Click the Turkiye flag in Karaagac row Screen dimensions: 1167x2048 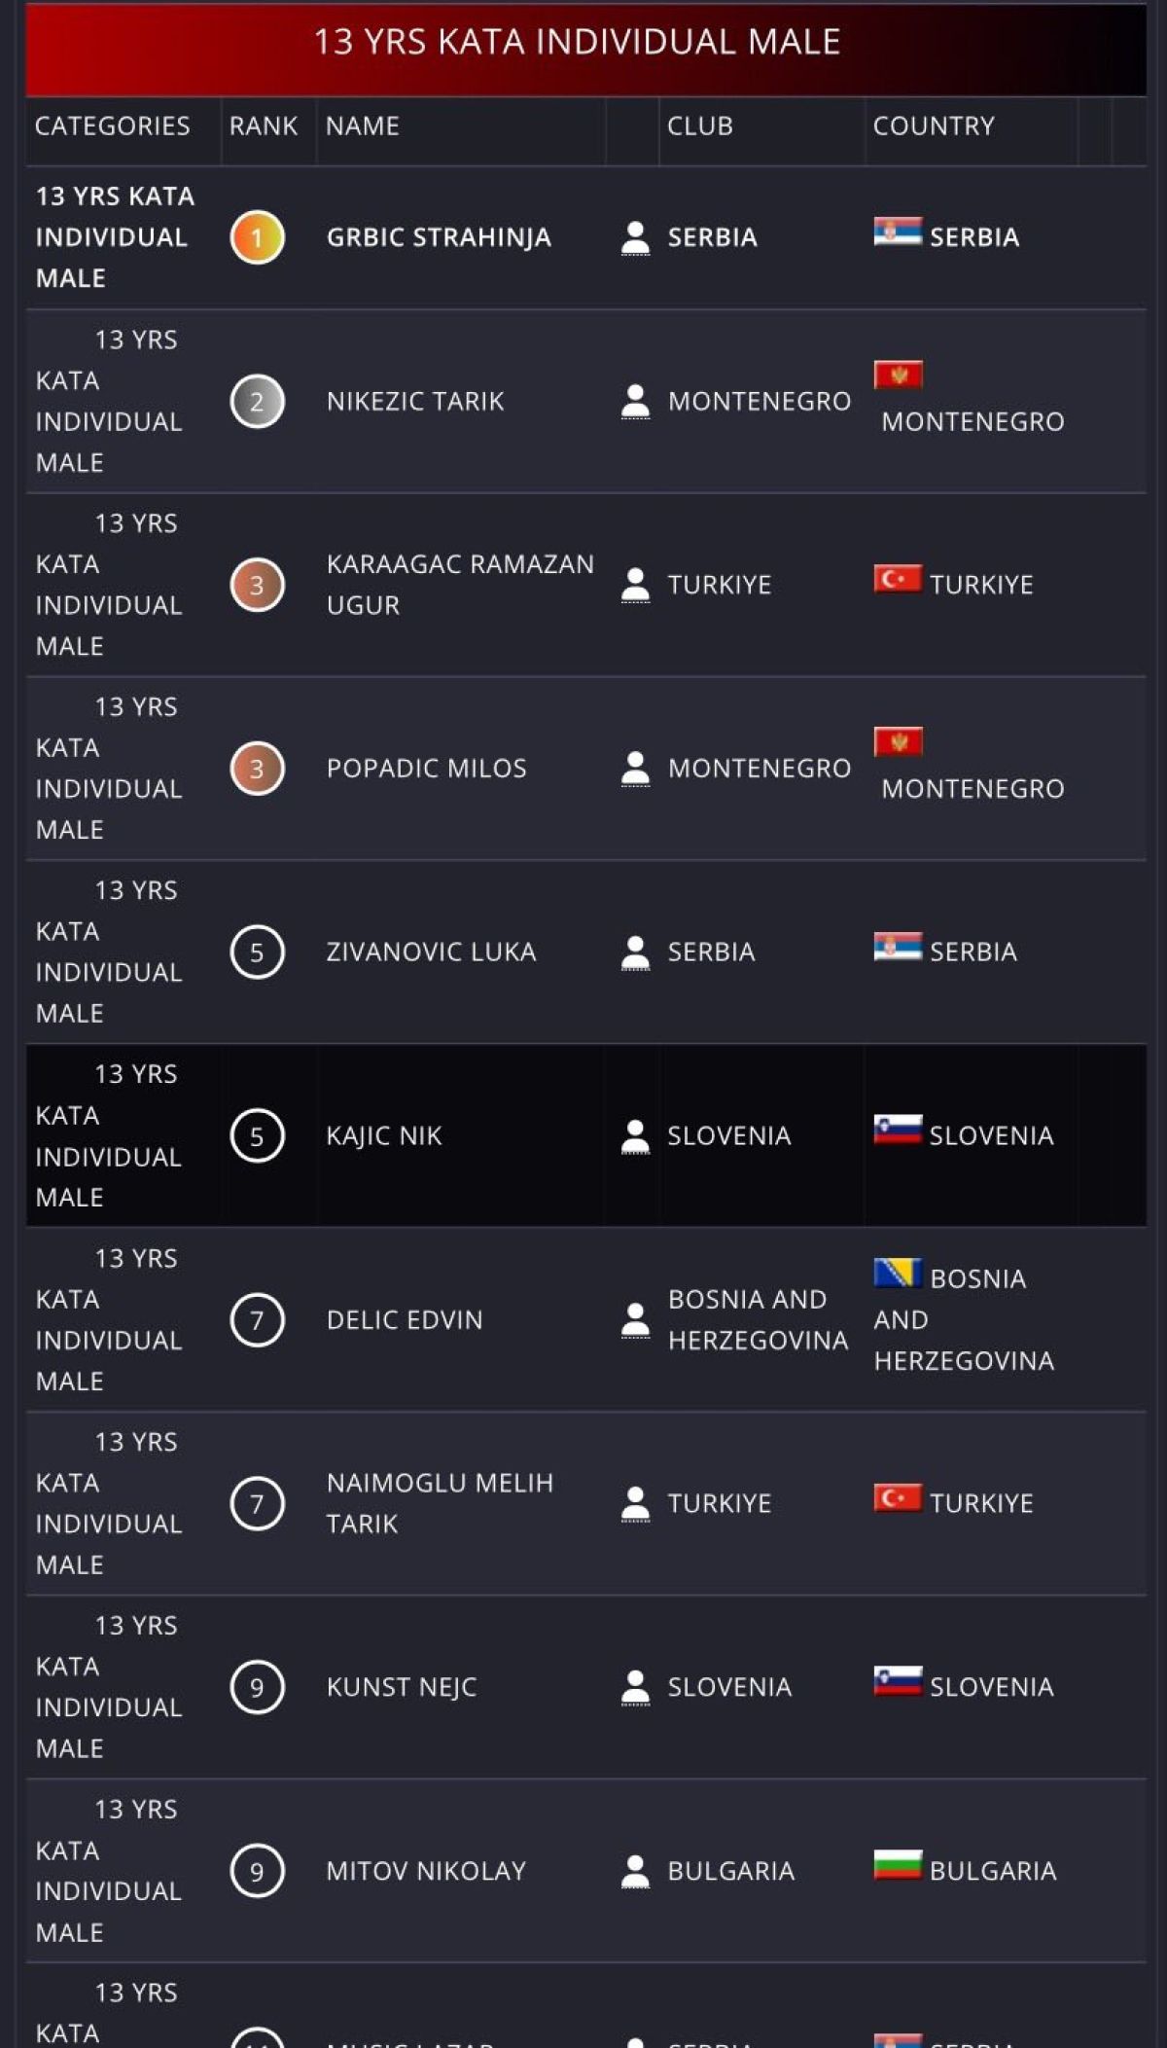click(x=897, y=580)
